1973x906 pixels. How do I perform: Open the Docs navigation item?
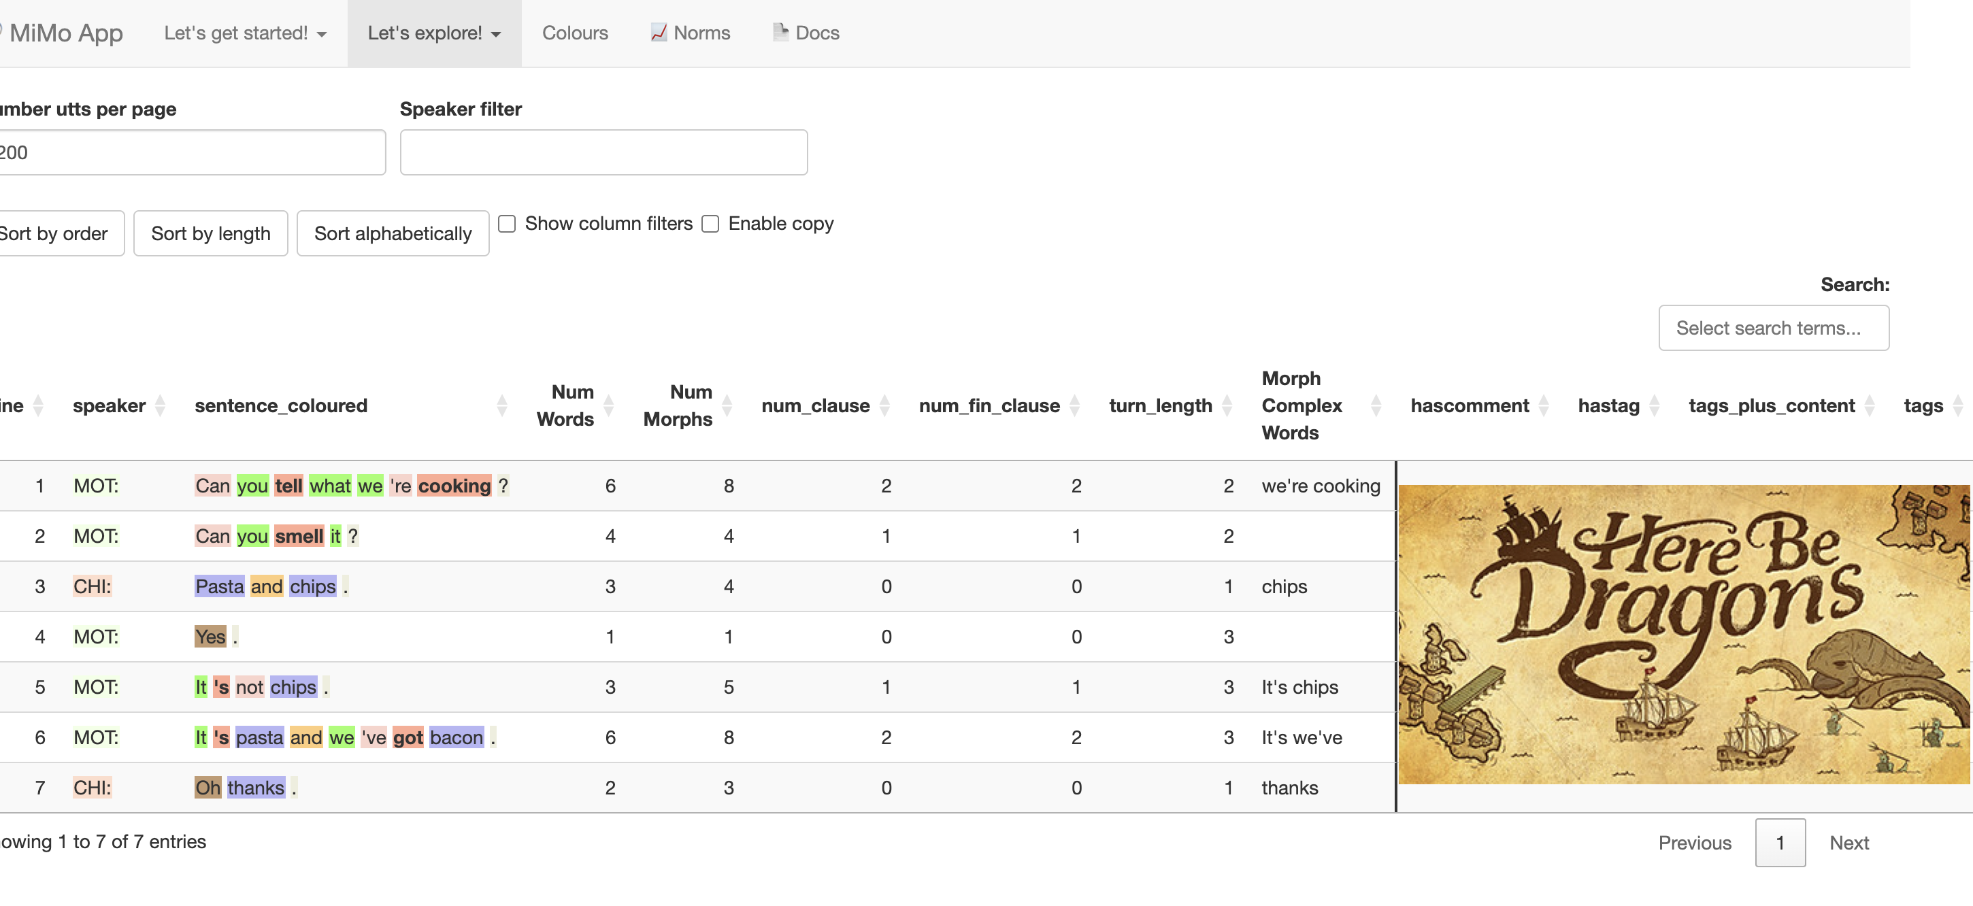click(x=816, y=33)
